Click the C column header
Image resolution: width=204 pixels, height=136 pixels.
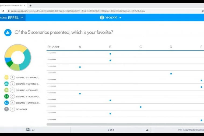click(x=141, y=47)
